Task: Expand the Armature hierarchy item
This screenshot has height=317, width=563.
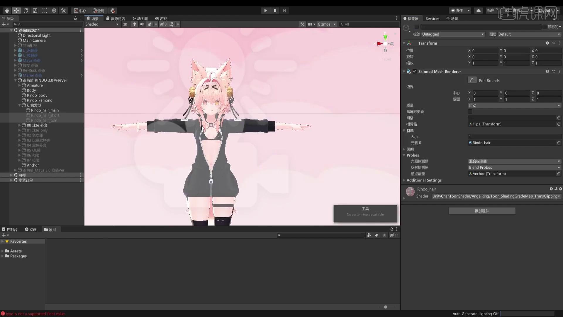Action: [x=20, y=85]
